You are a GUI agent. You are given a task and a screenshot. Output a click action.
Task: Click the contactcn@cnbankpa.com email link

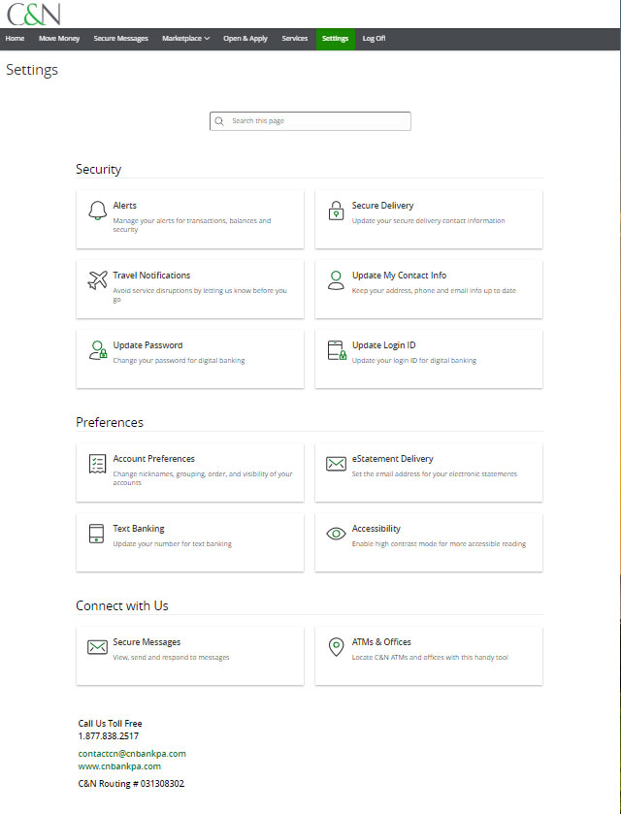132,753
